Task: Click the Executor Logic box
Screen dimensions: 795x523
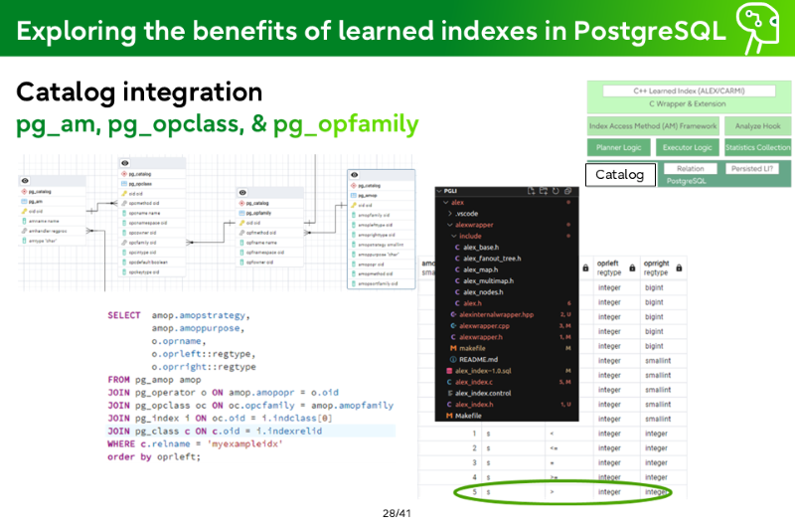Action: pos(687,147)
